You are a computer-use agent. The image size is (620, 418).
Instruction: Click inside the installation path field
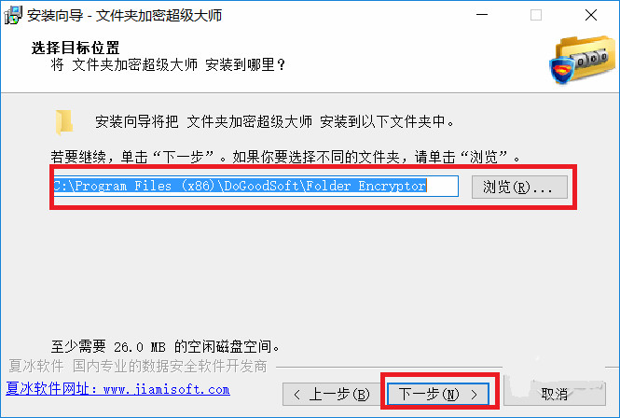click(255, 186)
